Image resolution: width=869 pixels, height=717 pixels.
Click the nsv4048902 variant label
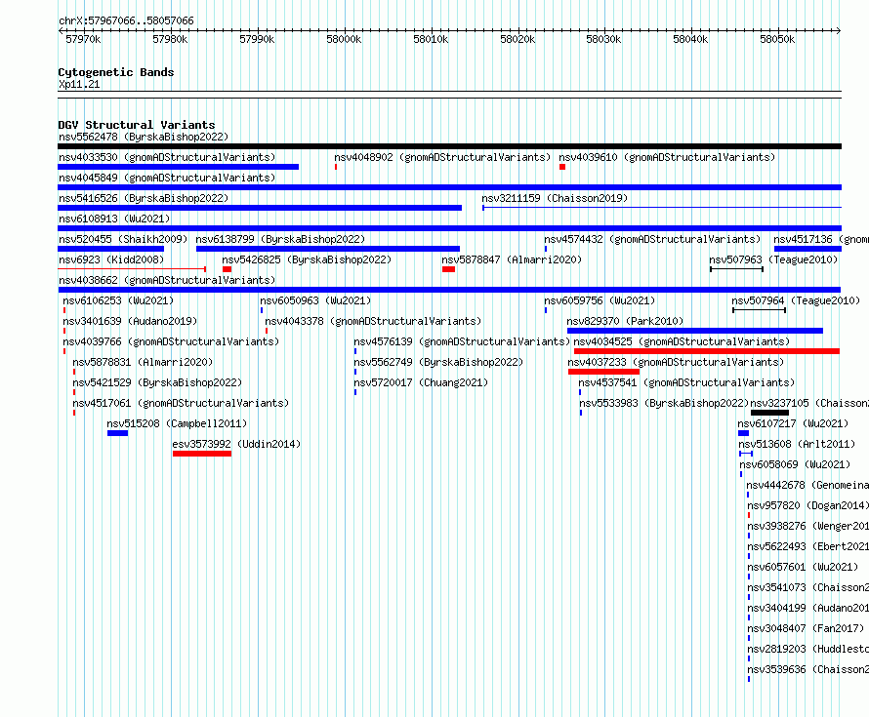pos(442,157)
